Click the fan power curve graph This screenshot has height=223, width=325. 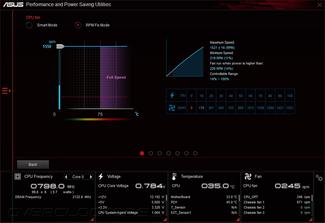click(x=185, y=58)
